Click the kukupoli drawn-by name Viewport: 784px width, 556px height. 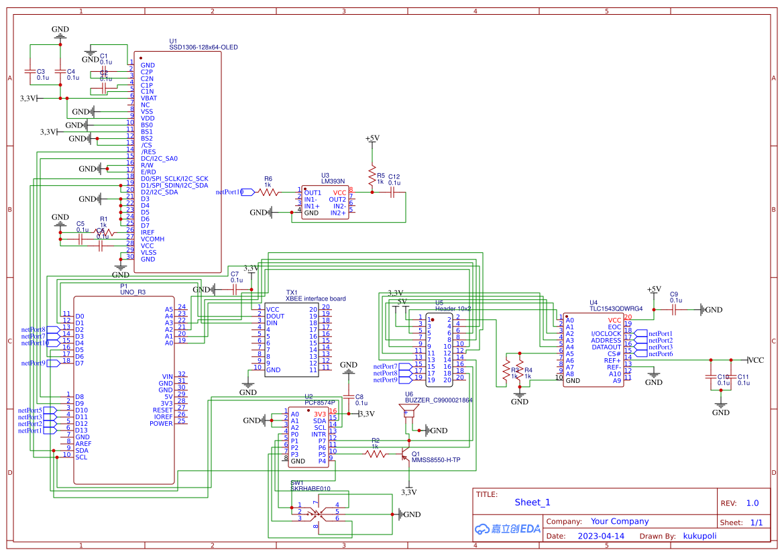pyautogui.click(x=699, y=536)
